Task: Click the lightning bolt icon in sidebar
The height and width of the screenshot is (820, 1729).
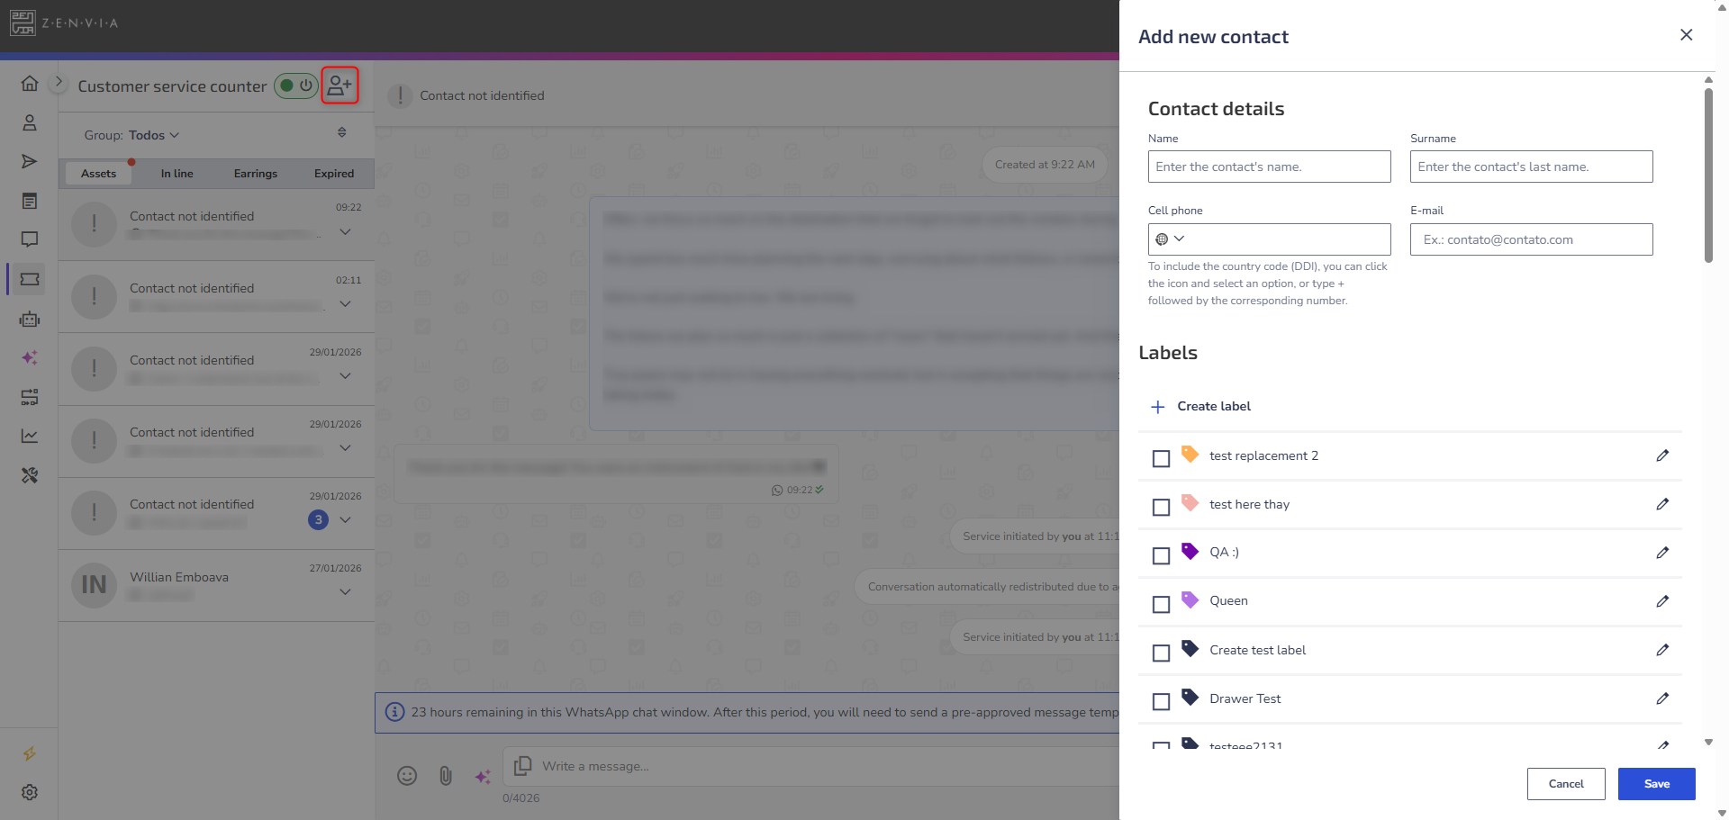Action: pyautogui.click(x=30, y=753)
